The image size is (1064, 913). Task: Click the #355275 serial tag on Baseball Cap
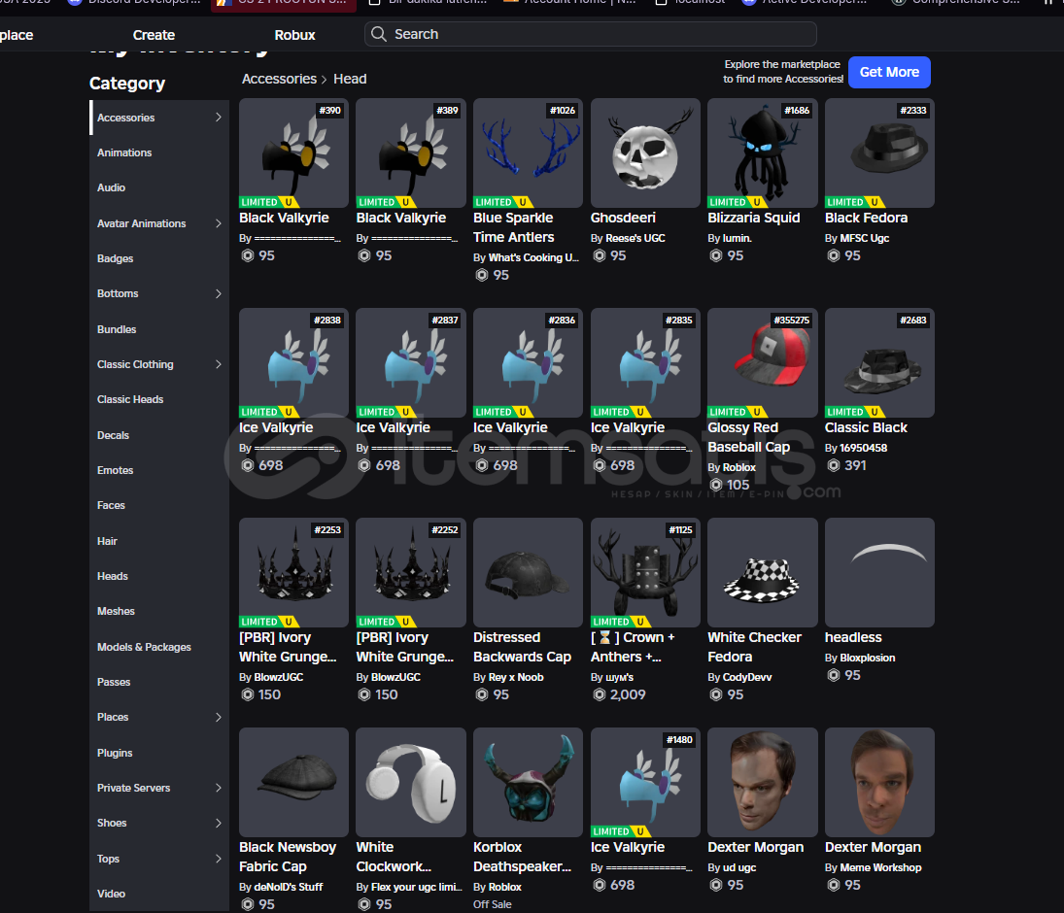(x=791, y=321)
